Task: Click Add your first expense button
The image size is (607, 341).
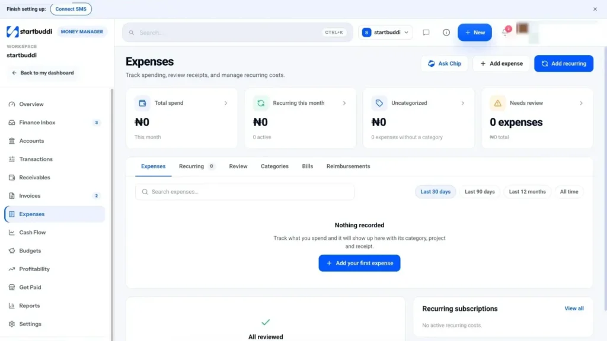Action: tap(359, 263)
